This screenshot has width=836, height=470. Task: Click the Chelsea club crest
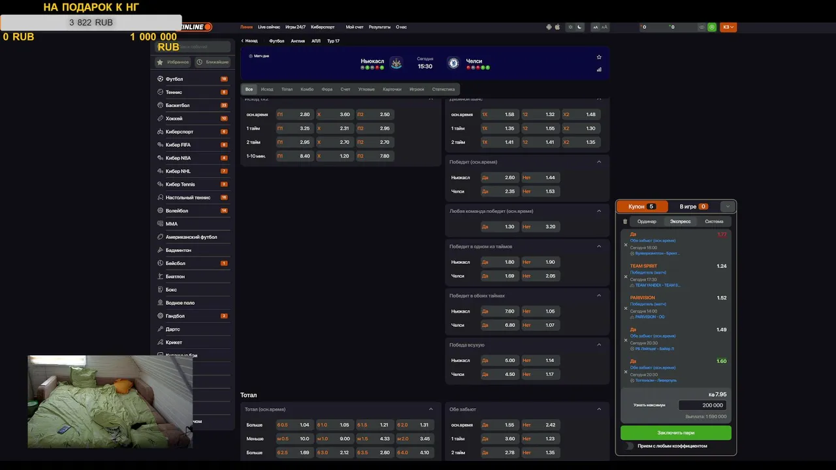pyautogui.click(x=453, y=63)
